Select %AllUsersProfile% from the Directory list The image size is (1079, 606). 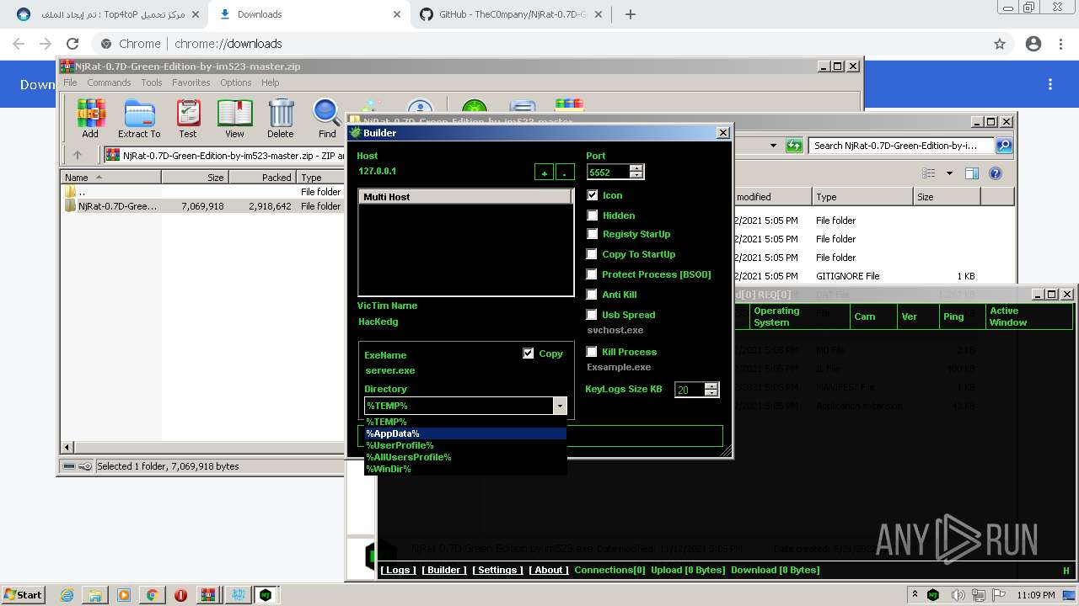point(465,457)
